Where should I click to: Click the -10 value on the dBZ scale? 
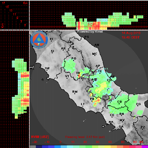[47, 142]
